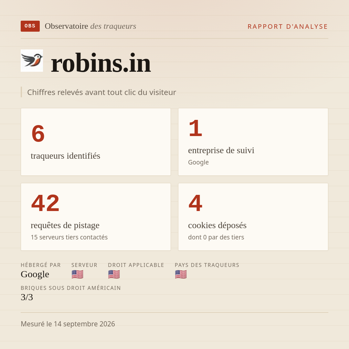349x349 pixels.
Task: Click the US flag under Droit applicable
Action: (x=114, y=274)
